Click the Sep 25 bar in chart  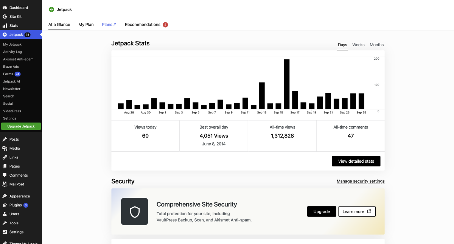pyautogui.click(x=361, y=101)
